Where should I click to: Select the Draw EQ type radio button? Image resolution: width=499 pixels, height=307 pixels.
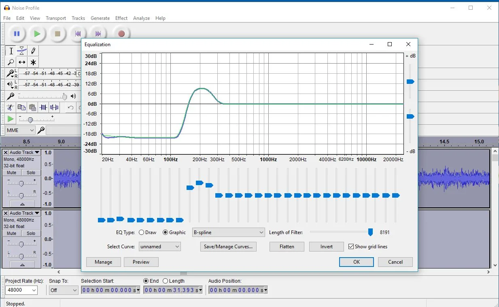point(142,232)
